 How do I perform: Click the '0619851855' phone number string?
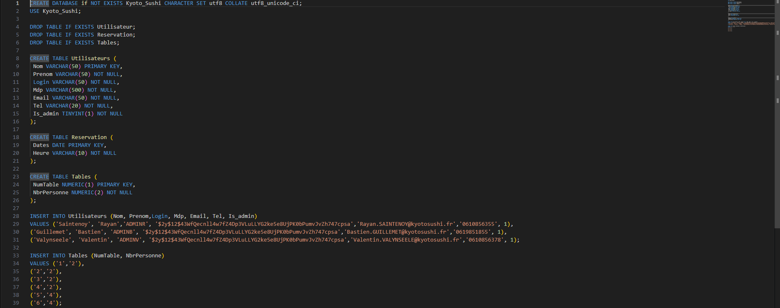(471, 232)
